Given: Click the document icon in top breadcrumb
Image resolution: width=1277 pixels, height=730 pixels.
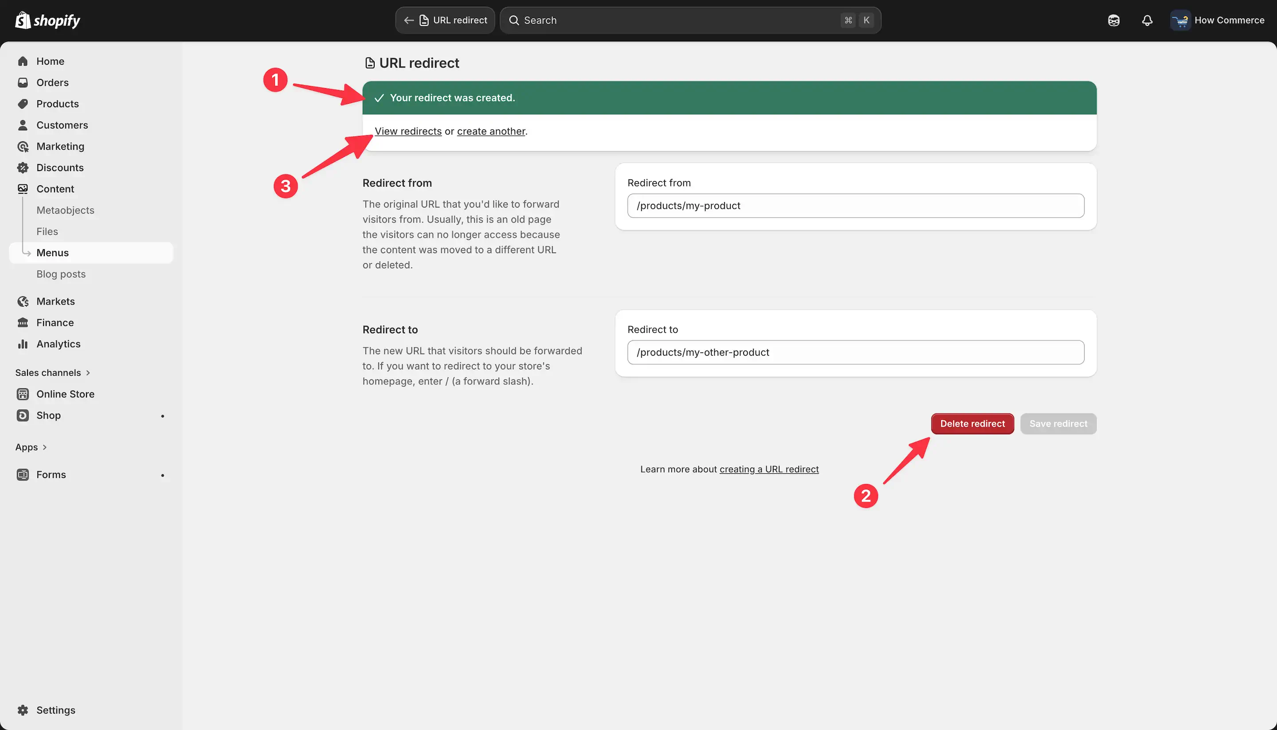Looking at the screenshot, I should [424, 20].
